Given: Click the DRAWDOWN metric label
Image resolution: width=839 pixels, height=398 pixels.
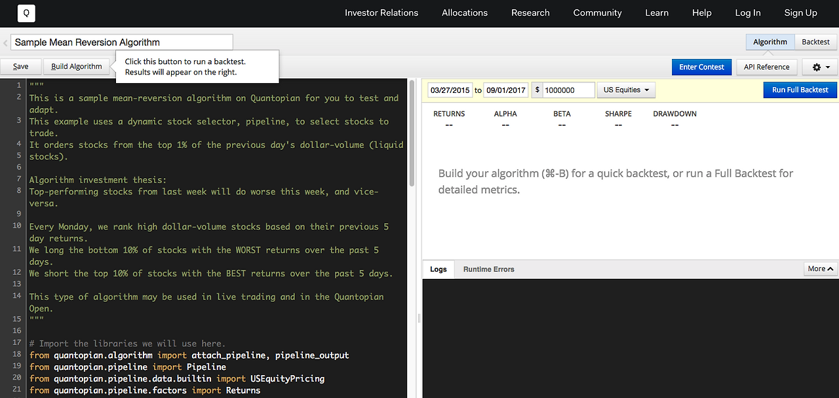Looking at the screenshot, I should point(674,114).
